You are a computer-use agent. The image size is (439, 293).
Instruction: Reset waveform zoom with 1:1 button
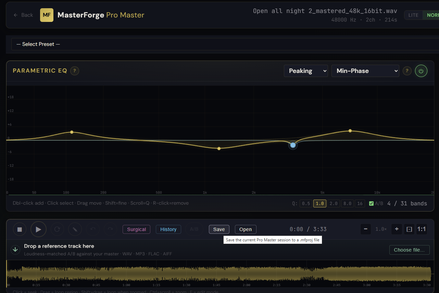click(422, 229)
